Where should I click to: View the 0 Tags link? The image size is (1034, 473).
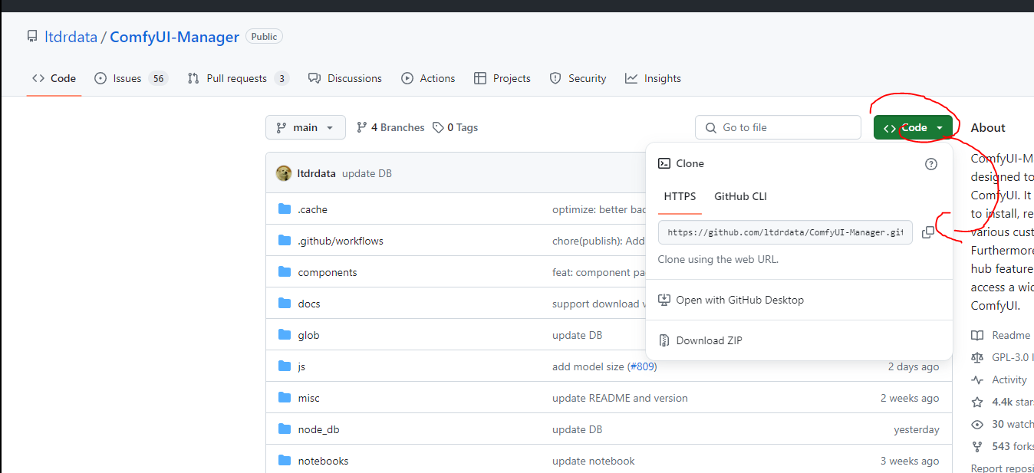(455, 127)
